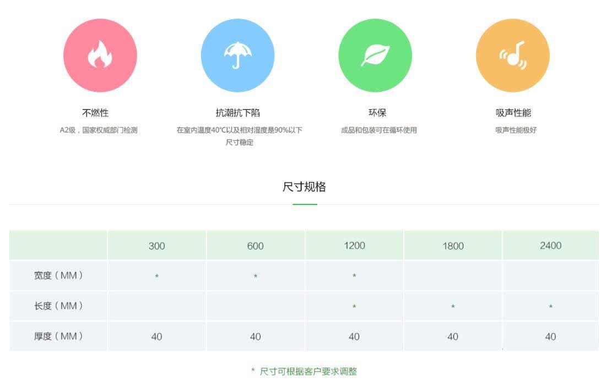Click the orange sound note icon
The width and height of the screenshot is (612, 382).
tap(512, 56)
